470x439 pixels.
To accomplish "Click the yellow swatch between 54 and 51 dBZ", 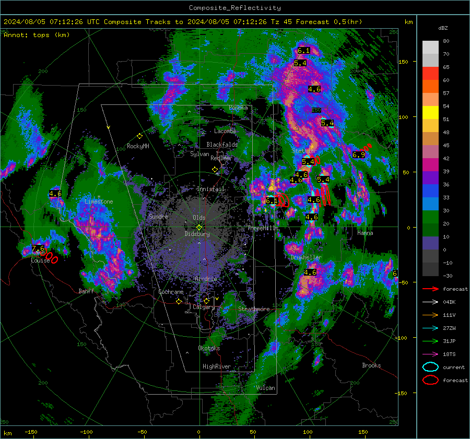I will pos(430,112).
